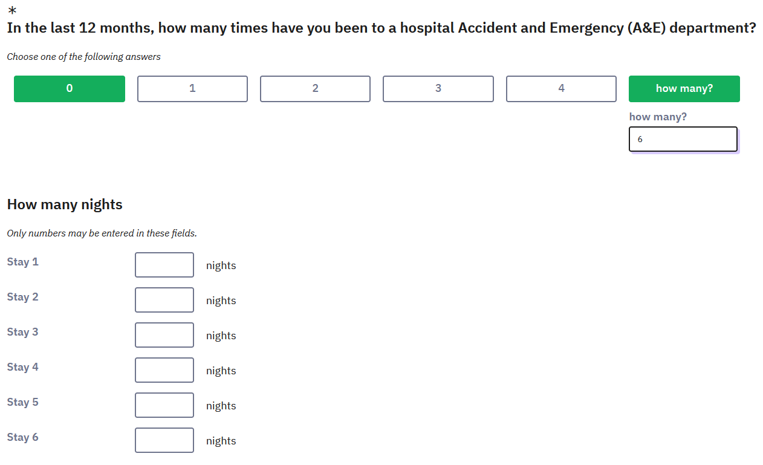Click the Stay 5 nights input box
The image size is (763, 465).
coord(164,405)
